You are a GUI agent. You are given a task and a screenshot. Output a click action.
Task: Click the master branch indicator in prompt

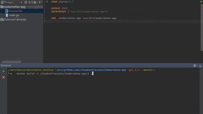click(x=149, y=70)
